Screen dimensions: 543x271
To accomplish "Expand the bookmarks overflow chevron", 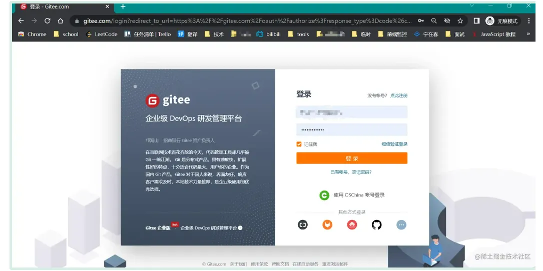I will pyautogui.click(x=528, y=34).
